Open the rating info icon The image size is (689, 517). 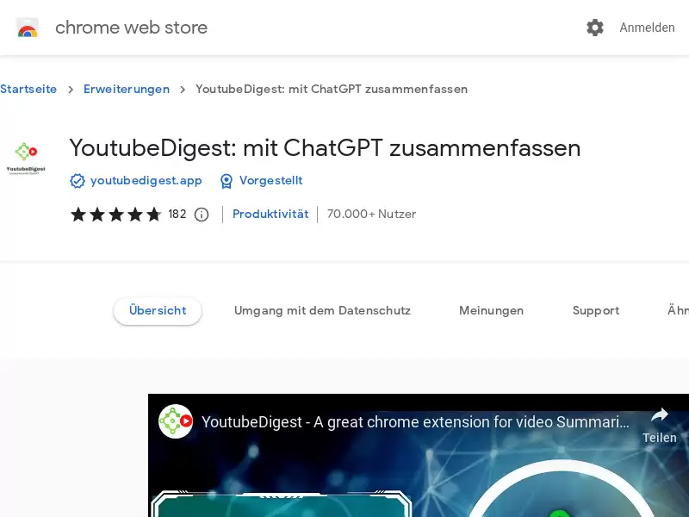click(x=202, y=215)
